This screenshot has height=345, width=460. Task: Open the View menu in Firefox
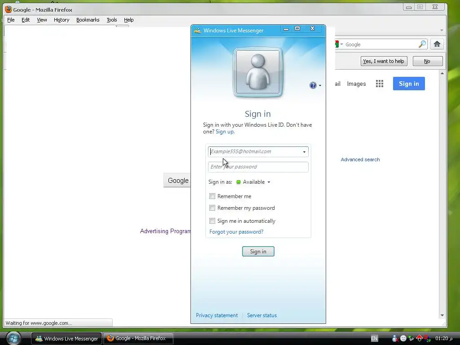[42, 20]
